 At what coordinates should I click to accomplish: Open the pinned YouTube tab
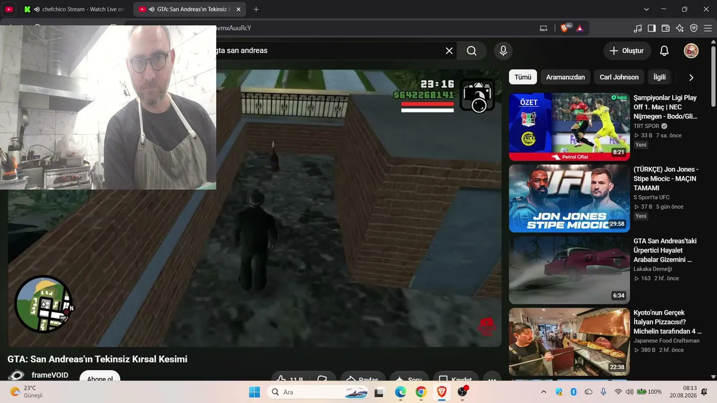tap(9, 10)
